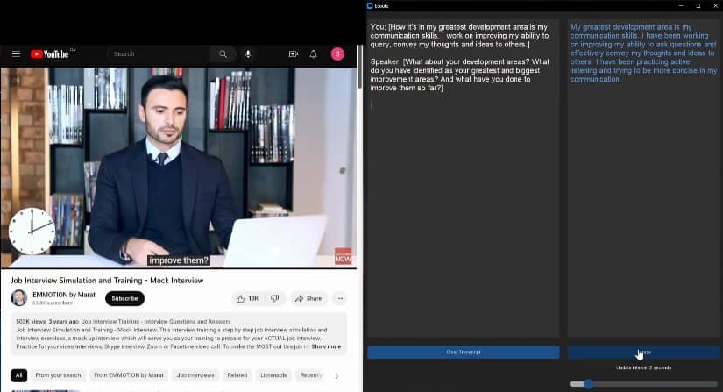723x392 pixels.
Task: Open the notifications bell
Action: point(314,54)
